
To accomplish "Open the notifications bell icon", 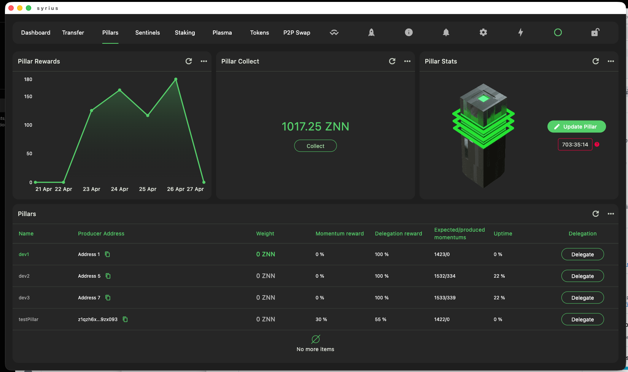I will 446,32.
